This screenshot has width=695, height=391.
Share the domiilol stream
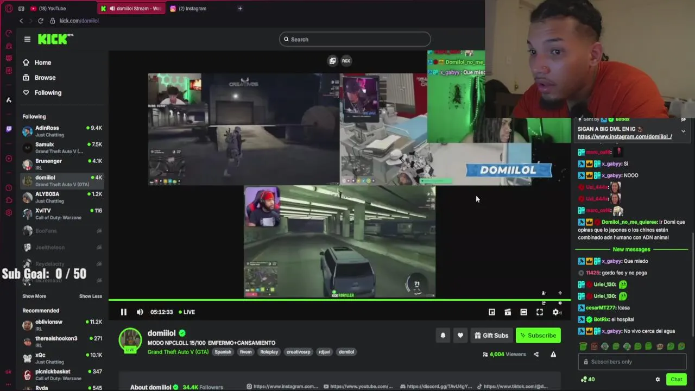(536, 354)
